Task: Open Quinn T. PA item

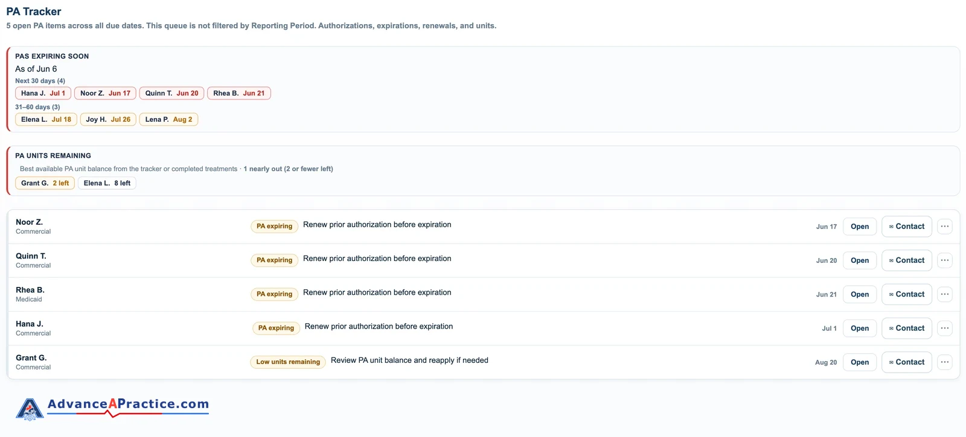Action: (860, 260)
